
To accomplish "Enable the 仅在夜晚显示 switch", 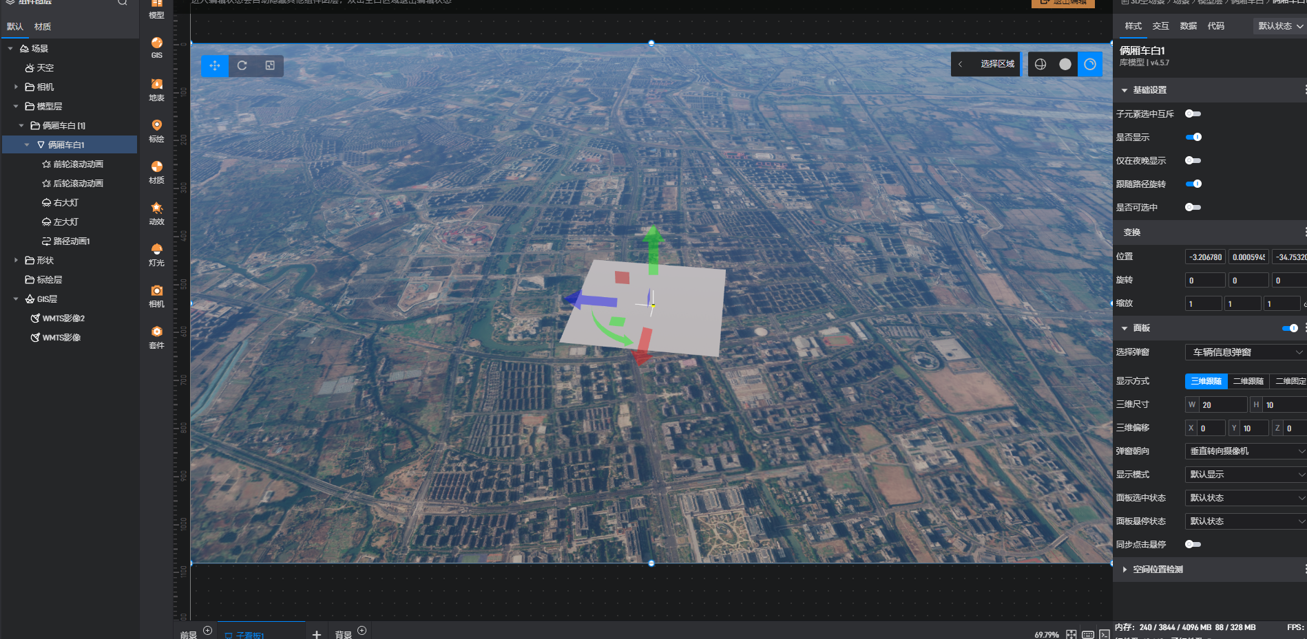I will pyautogui.click(x=1193, y=161).
